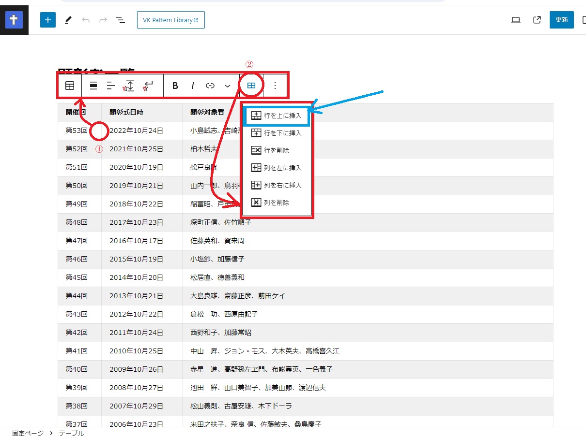
Task: Click the laptop preview icon
Action: [516, 20]
